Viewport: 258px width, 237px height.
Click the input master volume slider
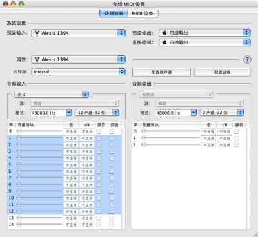pos(39,131)
